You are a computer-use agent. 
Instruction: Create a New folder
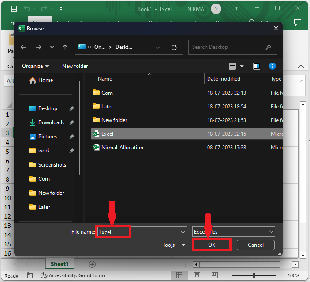(75, 66)
